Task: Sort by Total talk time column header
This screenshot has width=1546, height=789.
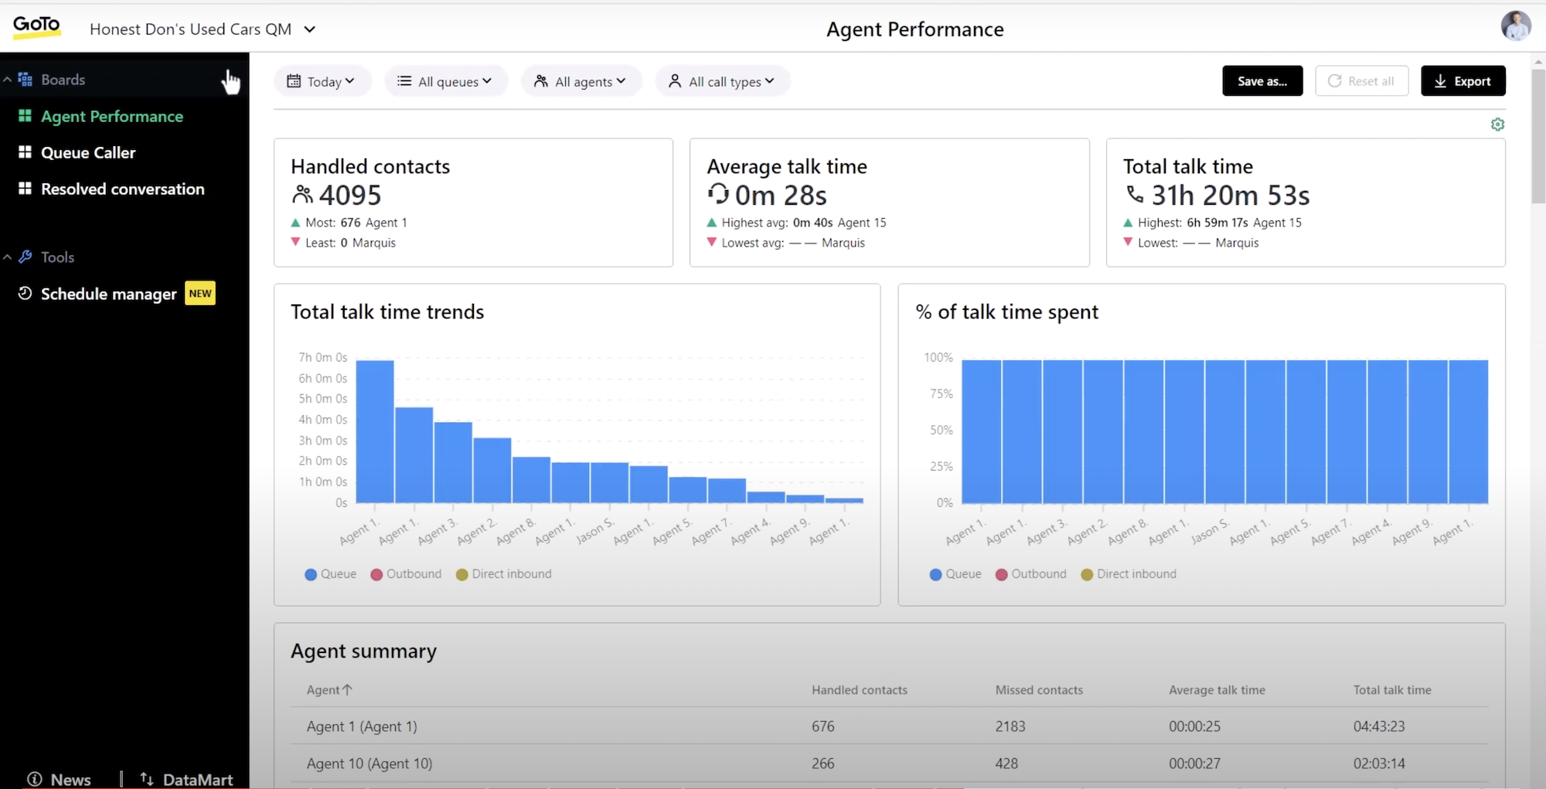Action: [x=1392, y=689]
